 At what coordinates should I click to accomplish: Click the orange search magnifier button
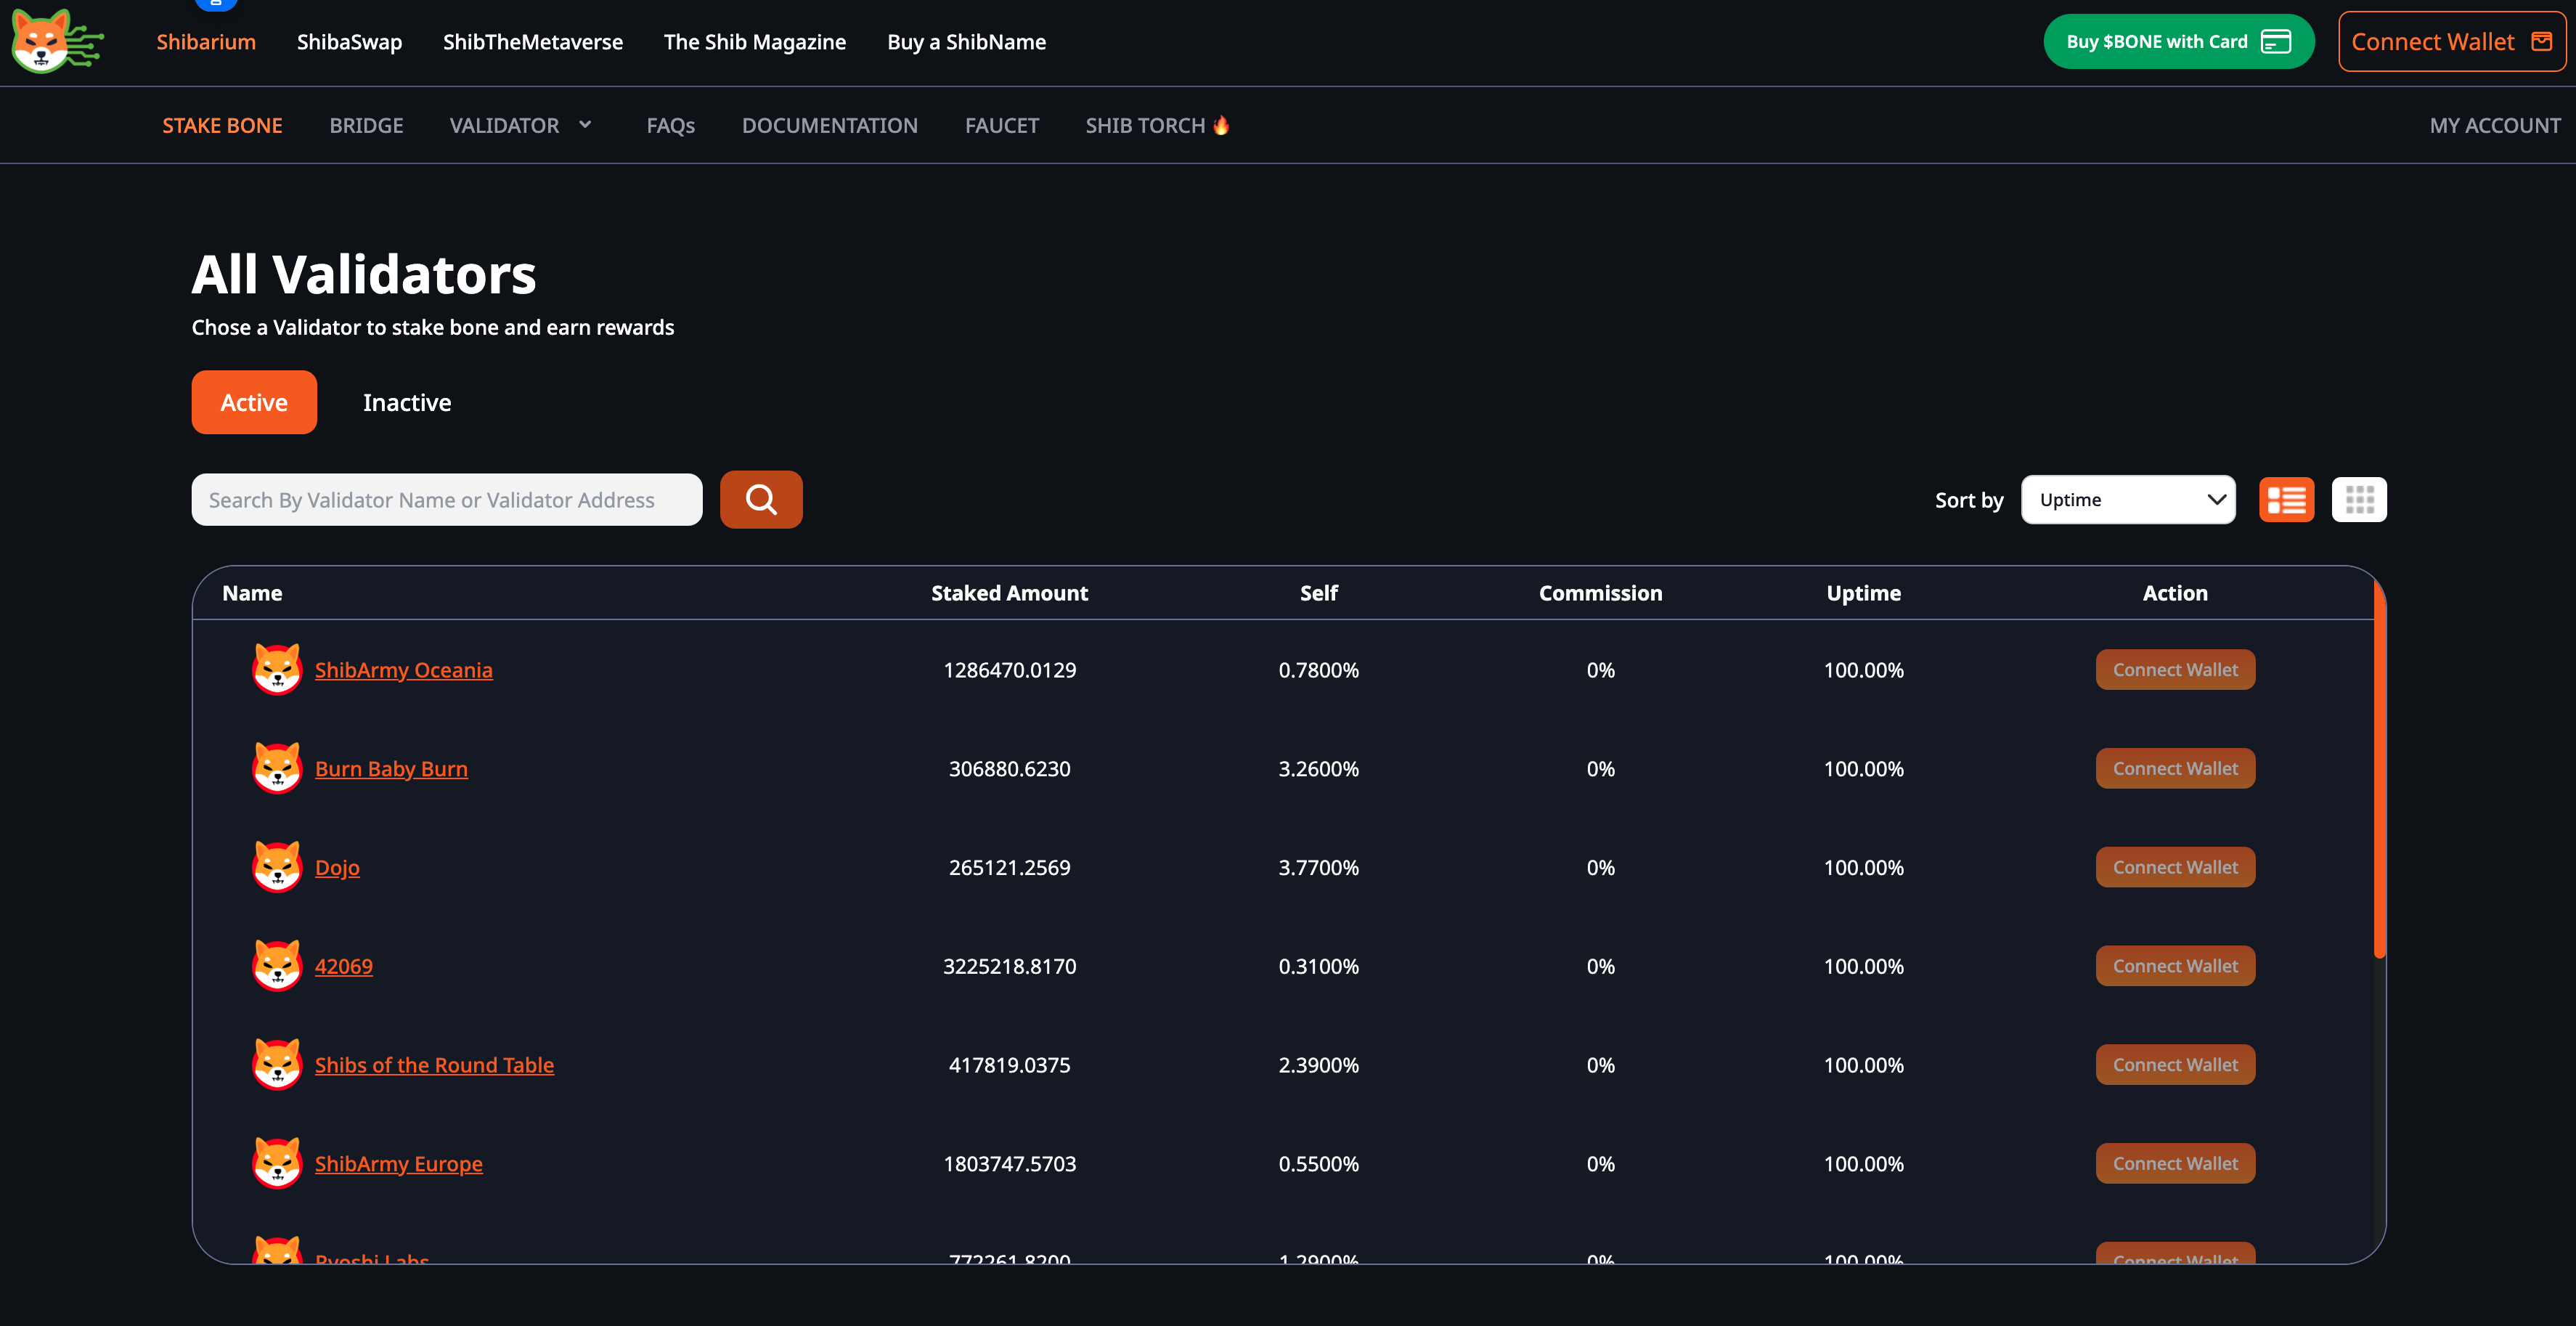[761, 499]
